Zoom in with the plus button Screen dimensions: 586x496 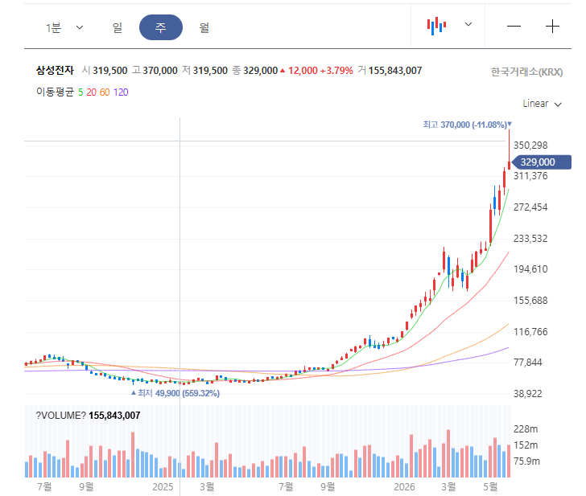[552, 26]
